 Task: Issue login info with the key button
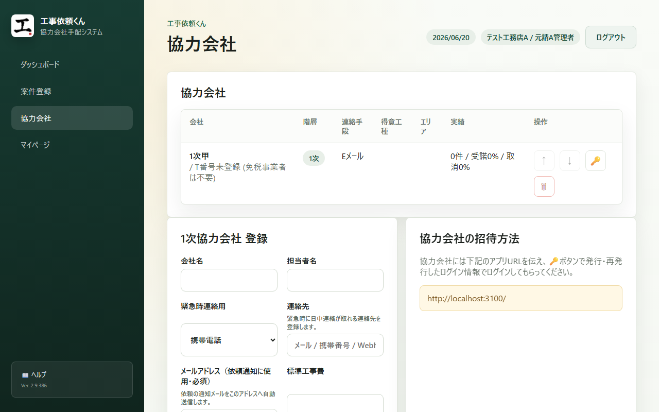(x=596, y=161)
